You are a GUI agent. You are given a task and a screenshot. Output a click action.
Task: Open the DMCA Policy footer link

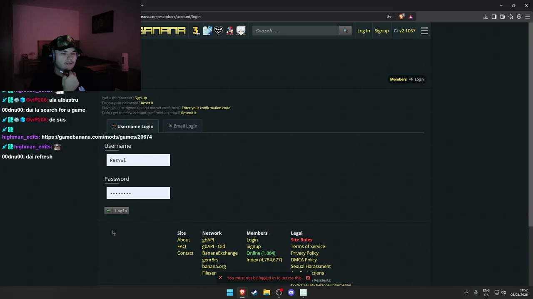tap(304, 260)
